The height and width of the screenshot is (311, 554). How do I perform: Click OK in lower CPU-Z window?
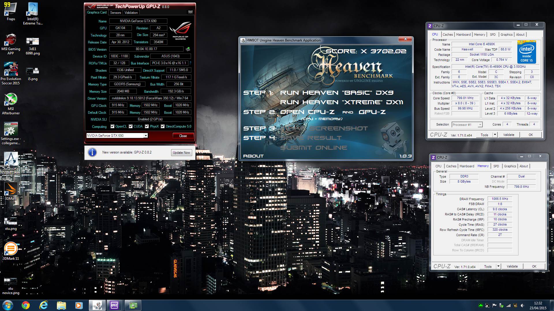(534, 266)
